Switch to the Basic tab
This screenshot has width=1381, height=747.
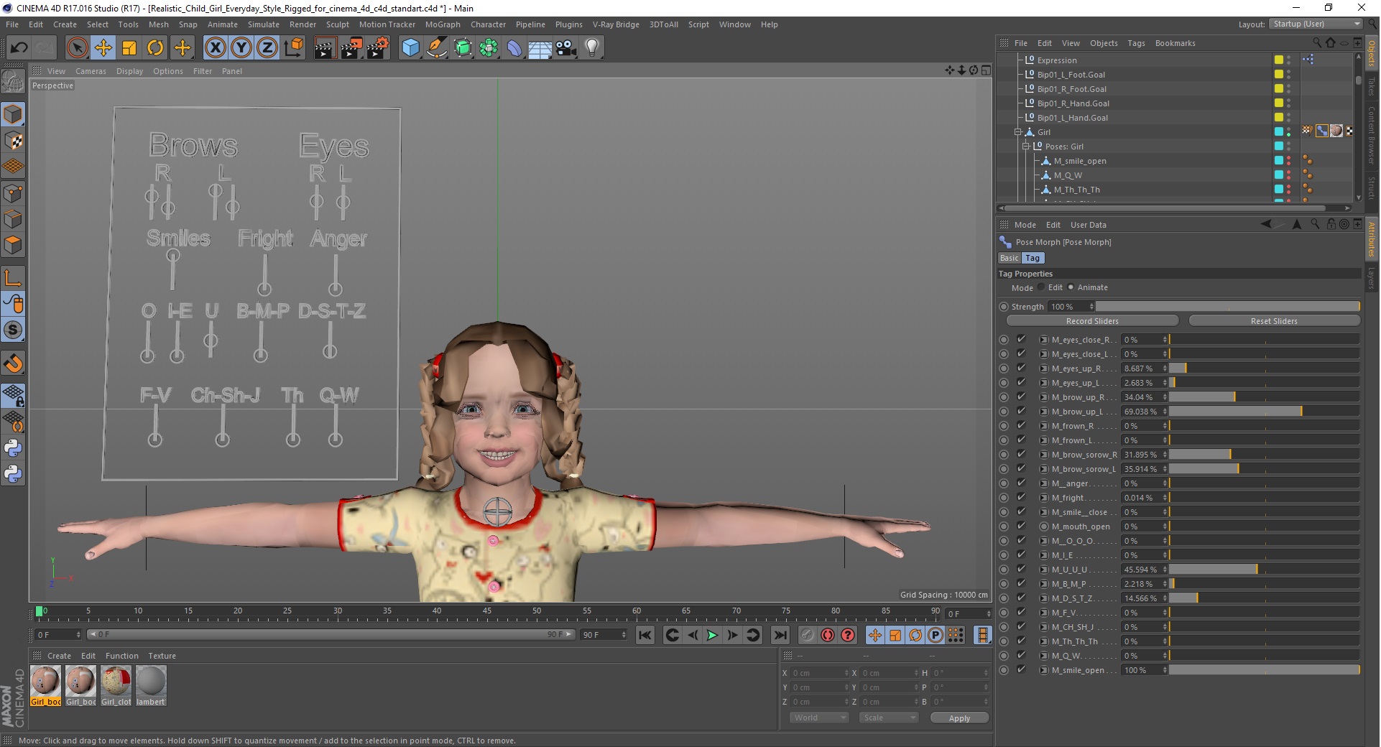point(1009,258)
